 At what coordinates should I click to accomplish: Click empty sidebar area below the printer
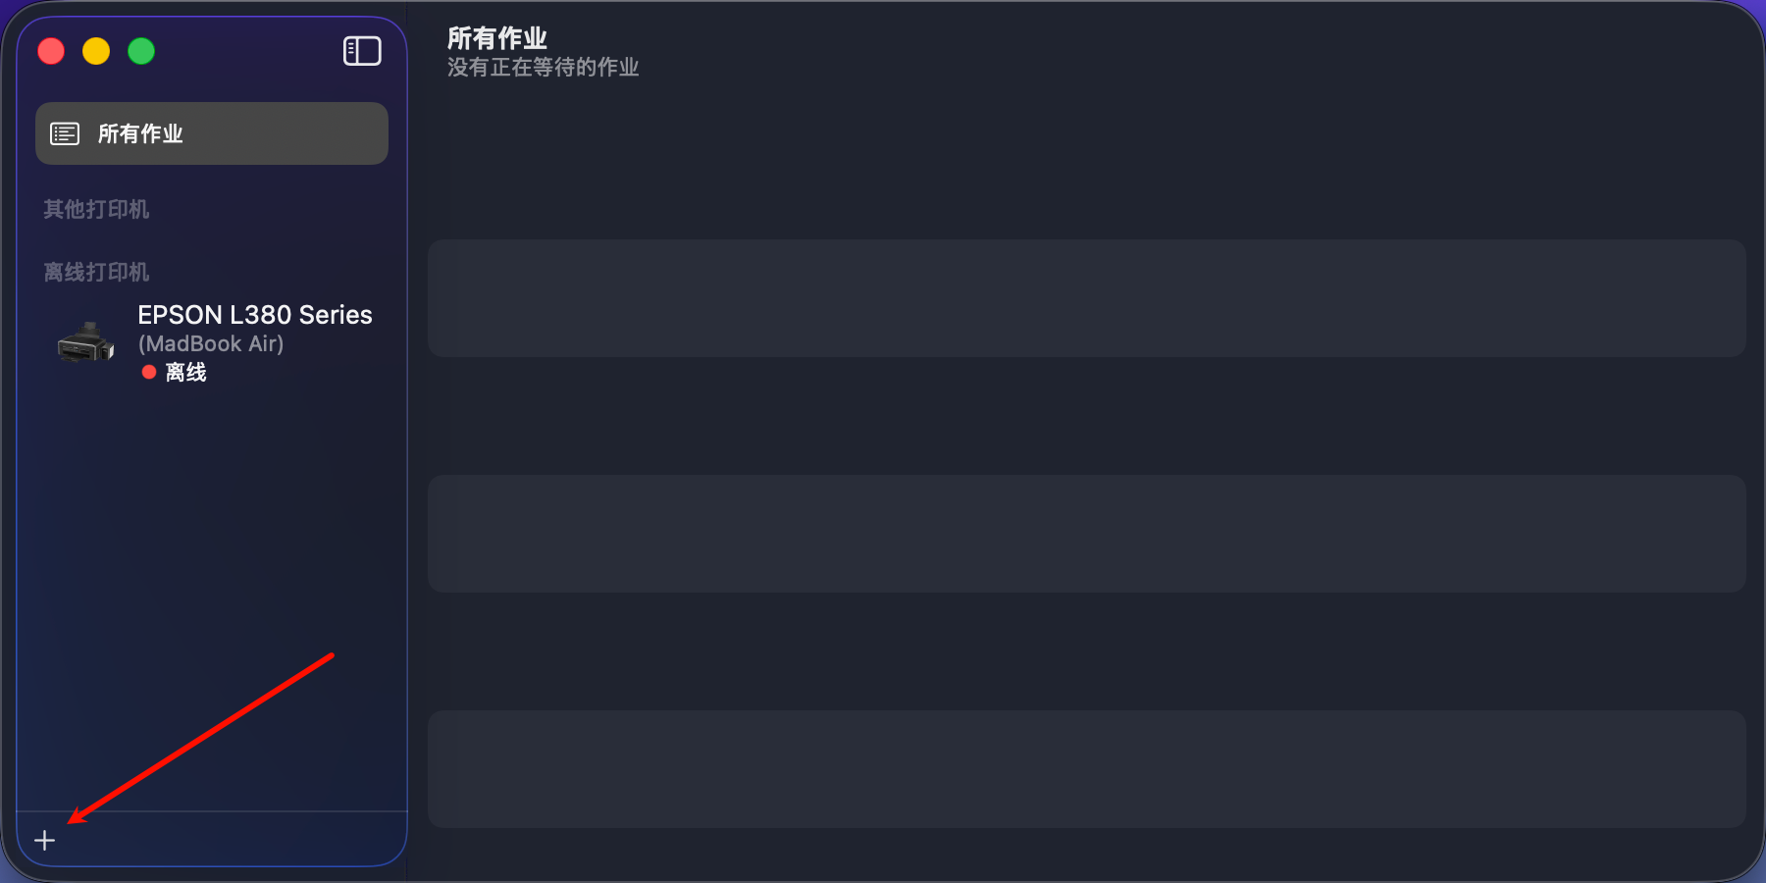coord(212,549)
